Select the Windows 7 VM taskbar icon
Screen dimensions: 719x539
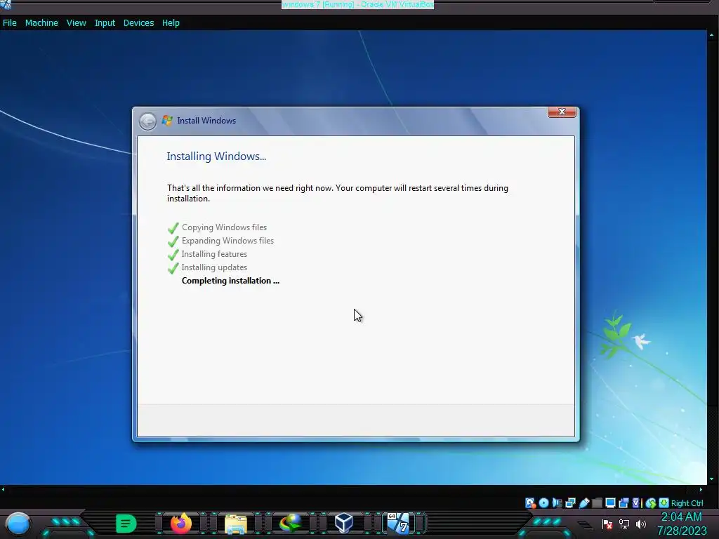tap(398, 523)
